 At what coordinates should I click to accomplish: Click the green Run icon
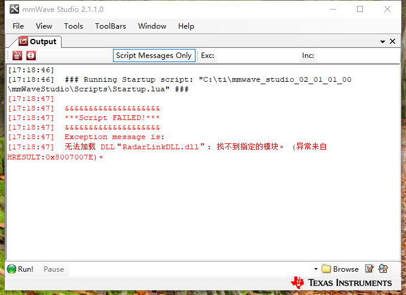11,269
